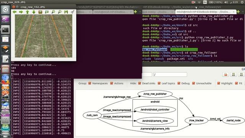Select the /serial_node node in graph
The width and height of the screenshot is (245, 138).
pyautogui.click(x=234, y=120)
